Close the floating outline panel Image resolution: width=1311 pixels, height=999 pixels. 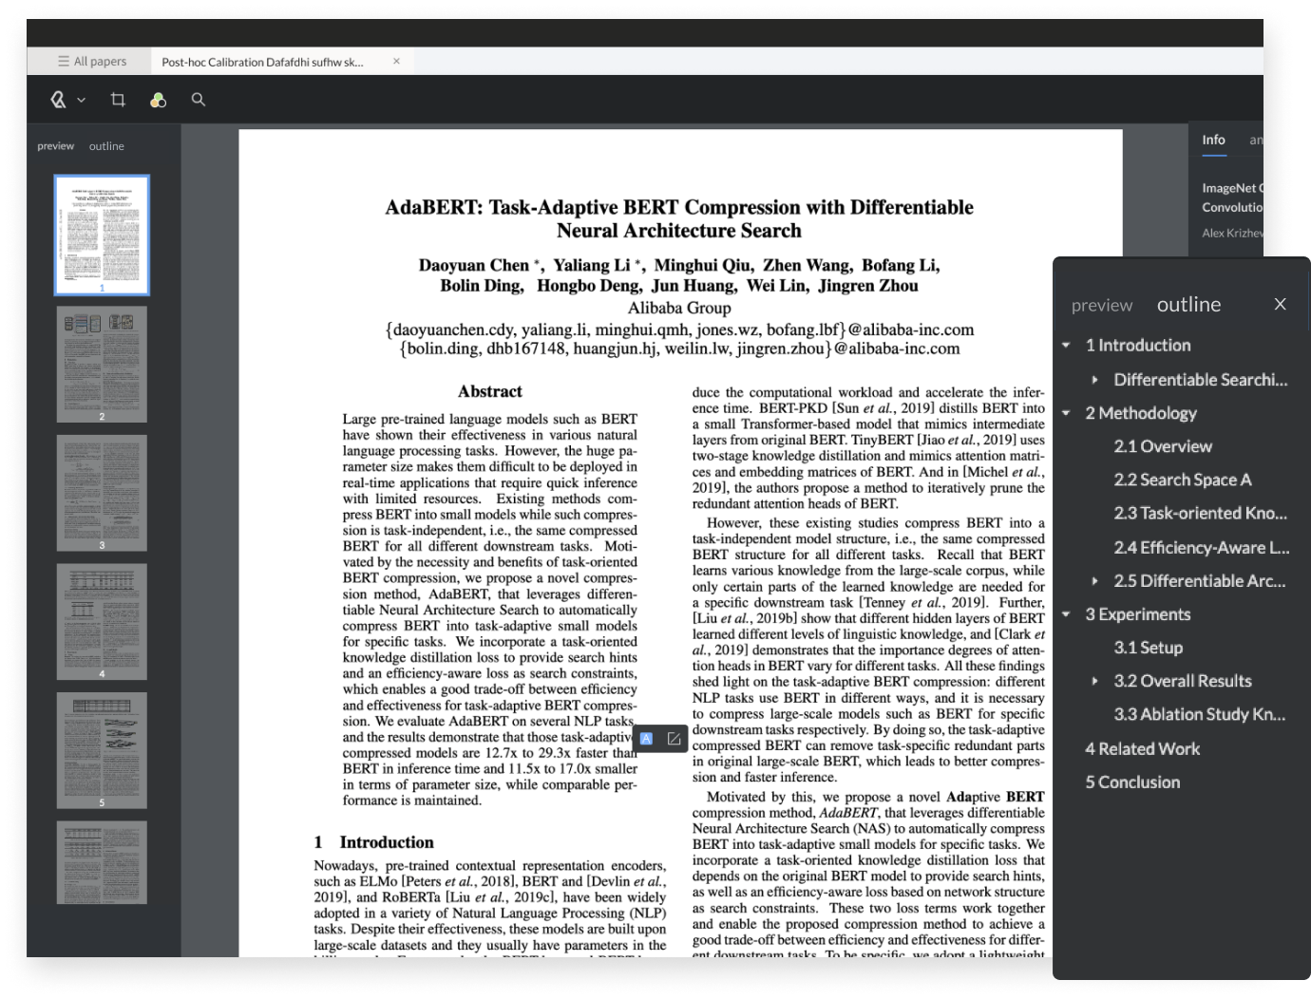1280,304
